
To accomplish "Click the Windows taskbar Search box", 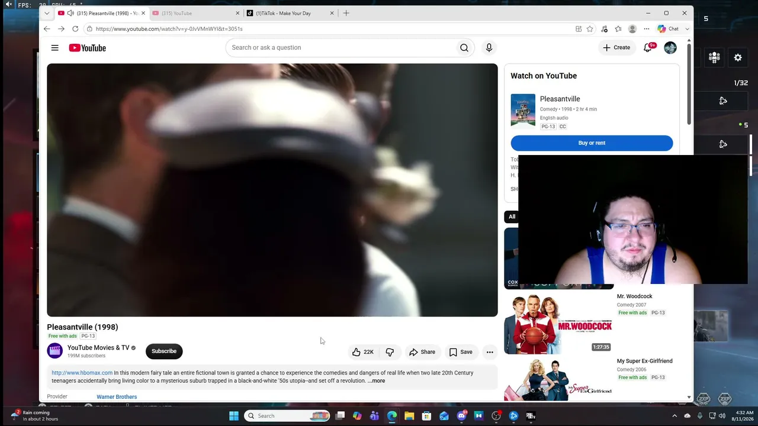I will (288, 416).
